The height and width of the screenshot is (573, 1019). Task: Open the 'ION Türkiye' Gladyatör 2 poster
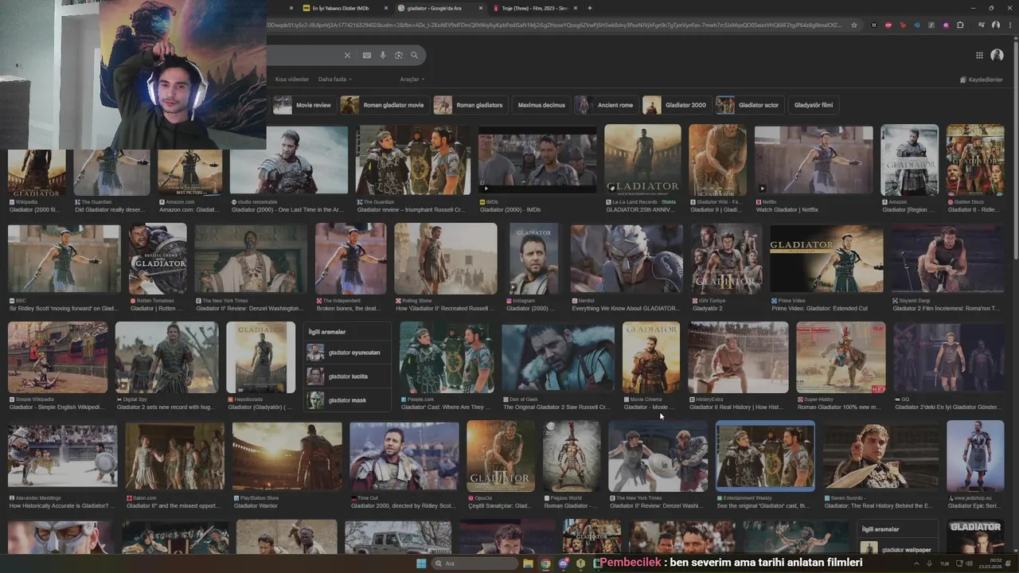[x=726, y=259]
